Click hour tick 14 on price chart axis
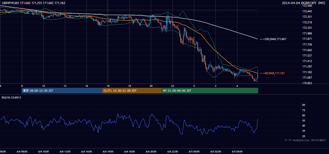This screenshot has width=329, height=154. [x=87, y=86]
